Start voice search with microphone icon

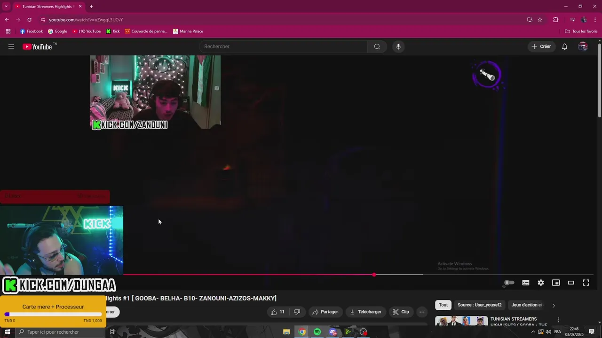click(x=398, y=46)
